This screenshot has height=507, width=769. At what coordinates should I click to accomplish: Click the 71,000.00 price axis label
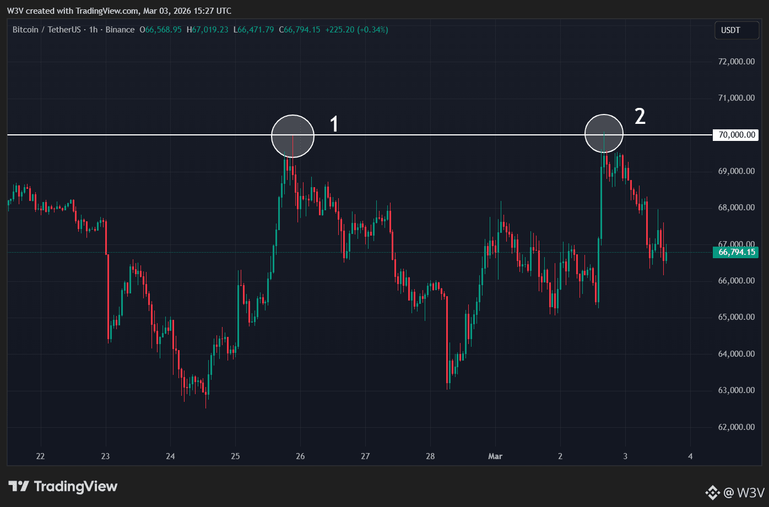[736, 98]
